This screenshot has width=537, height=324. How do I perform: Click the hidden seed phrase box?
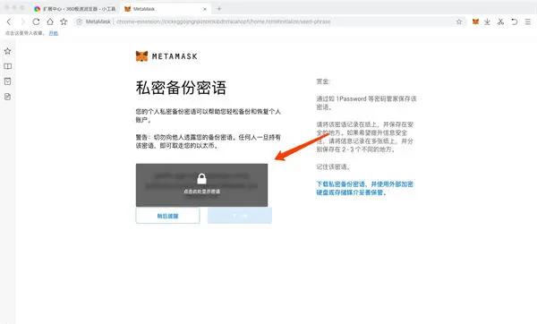201,185
